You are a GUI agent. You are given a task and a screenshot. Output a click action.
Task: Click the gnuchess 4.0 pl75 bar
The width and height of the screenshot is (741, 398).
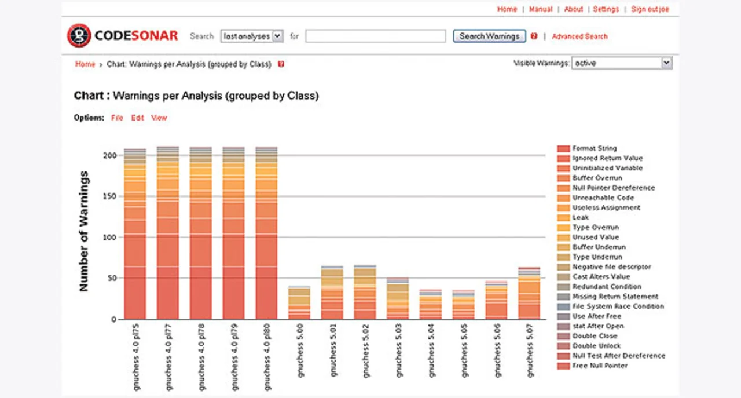135,234
